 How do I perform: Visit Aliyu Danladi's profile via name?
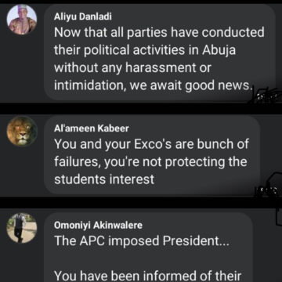83,17
